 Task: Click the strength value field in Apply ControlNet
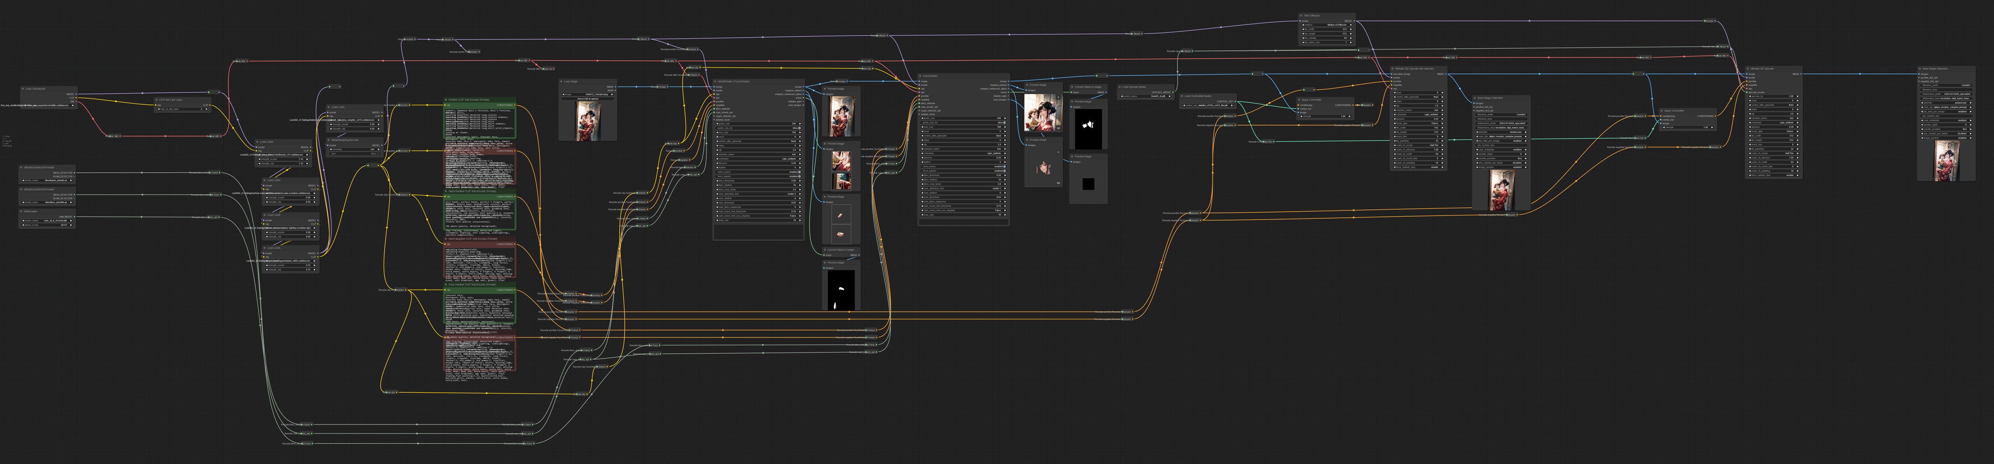coord(1326,117)
